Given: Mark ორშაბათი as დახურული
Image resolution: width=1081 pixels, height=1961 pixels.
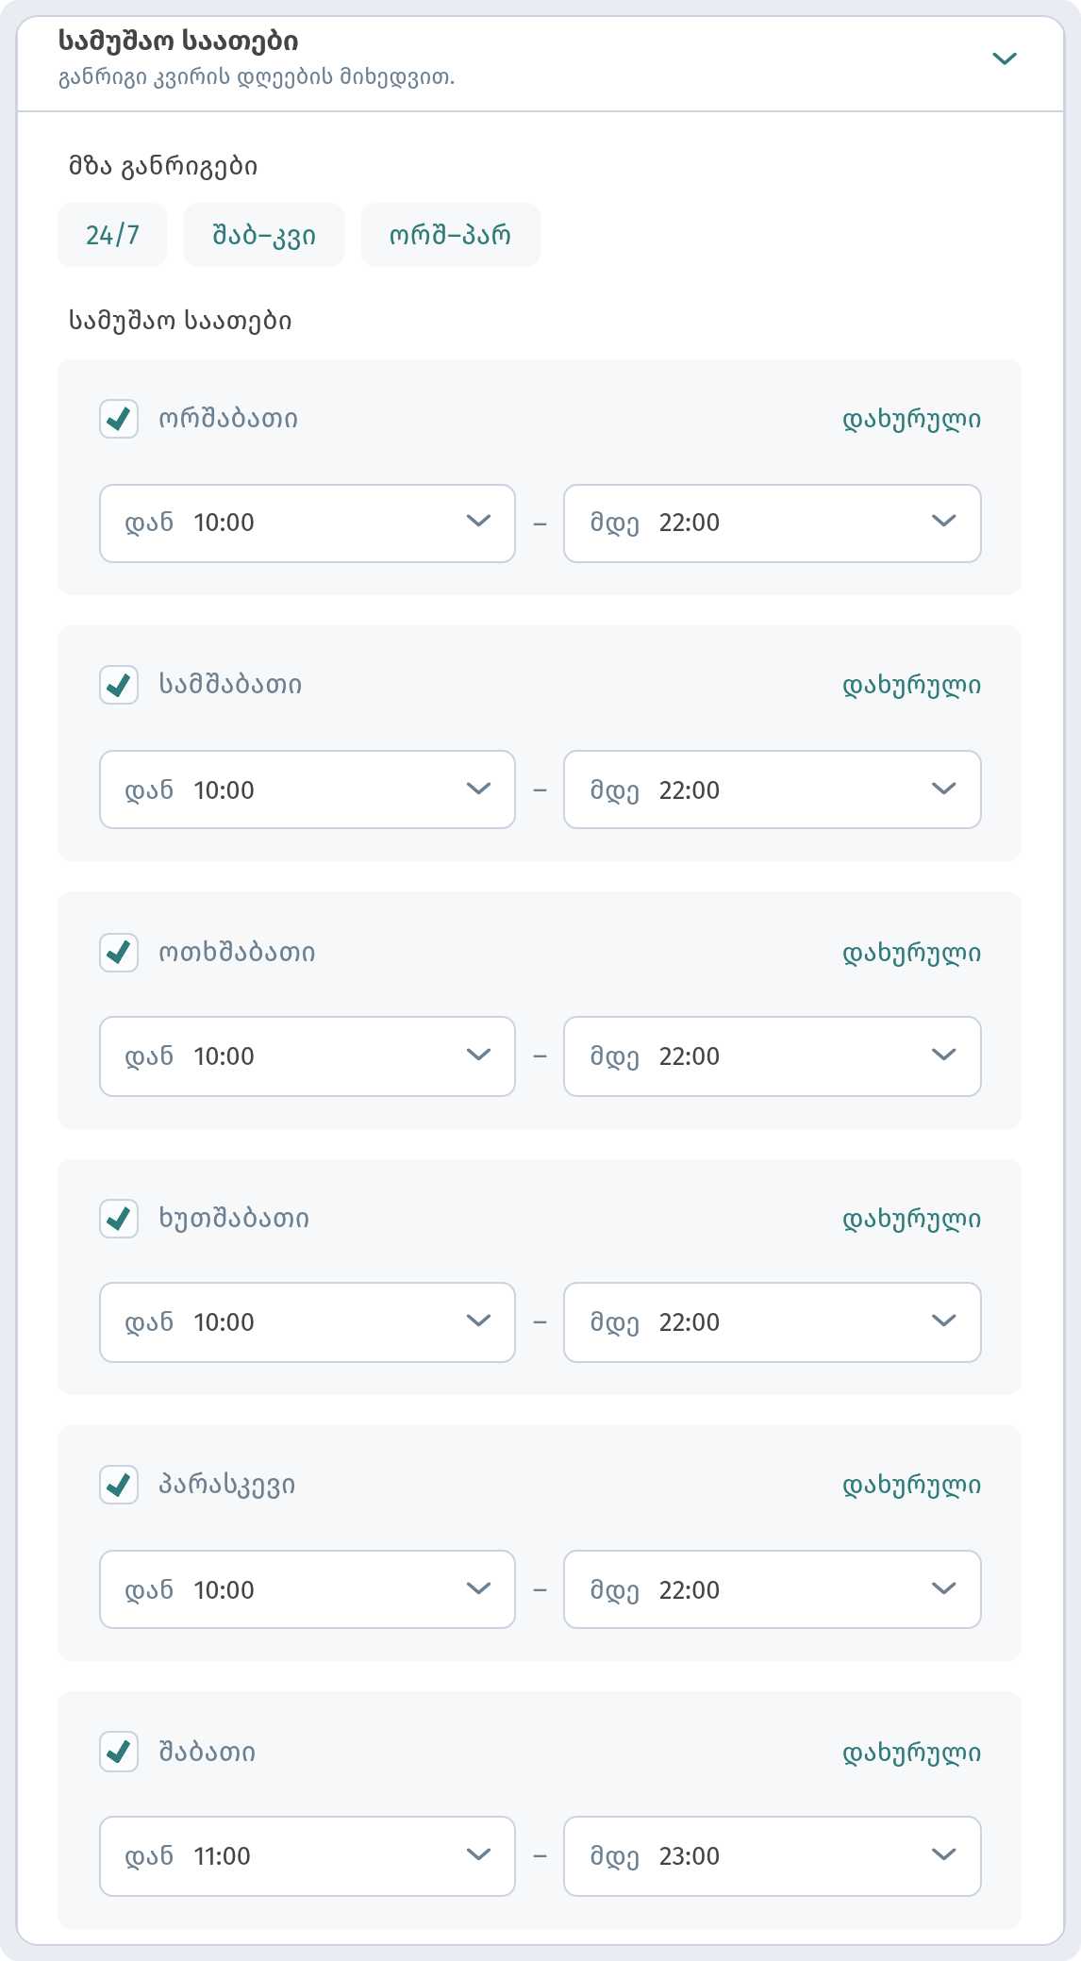Looking at the screenshot, I should [911, 420].
